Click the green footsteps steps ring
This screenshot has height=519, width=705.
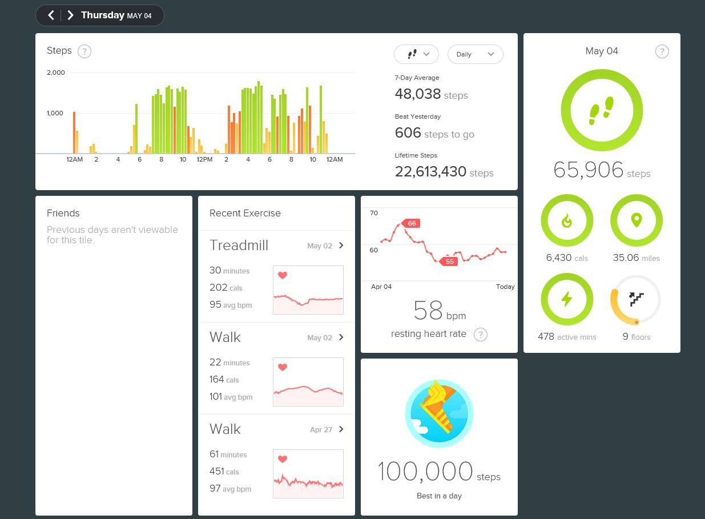pos(602,111)
